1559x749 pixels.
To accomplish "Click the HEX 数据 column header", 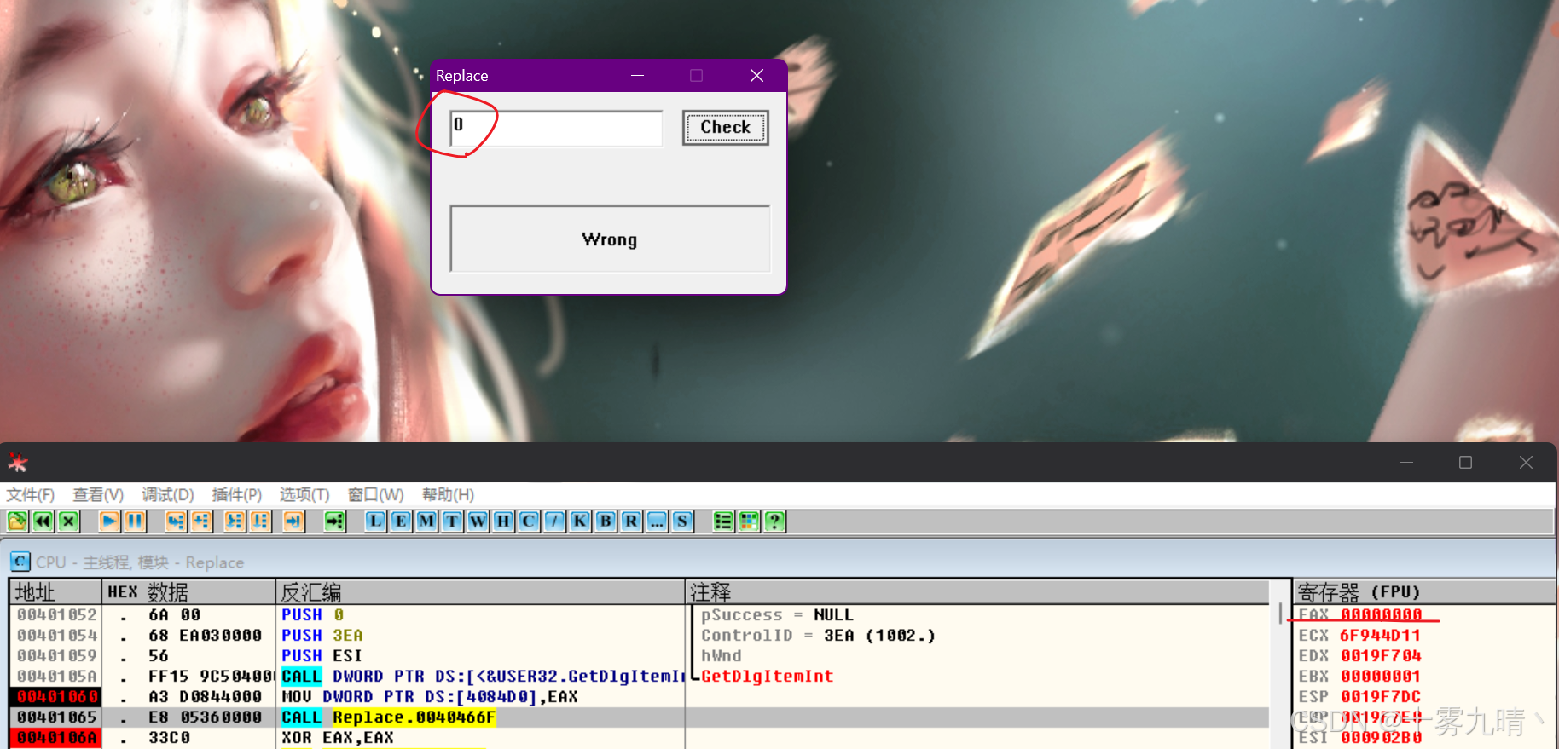I will click(x=188, y=592).
